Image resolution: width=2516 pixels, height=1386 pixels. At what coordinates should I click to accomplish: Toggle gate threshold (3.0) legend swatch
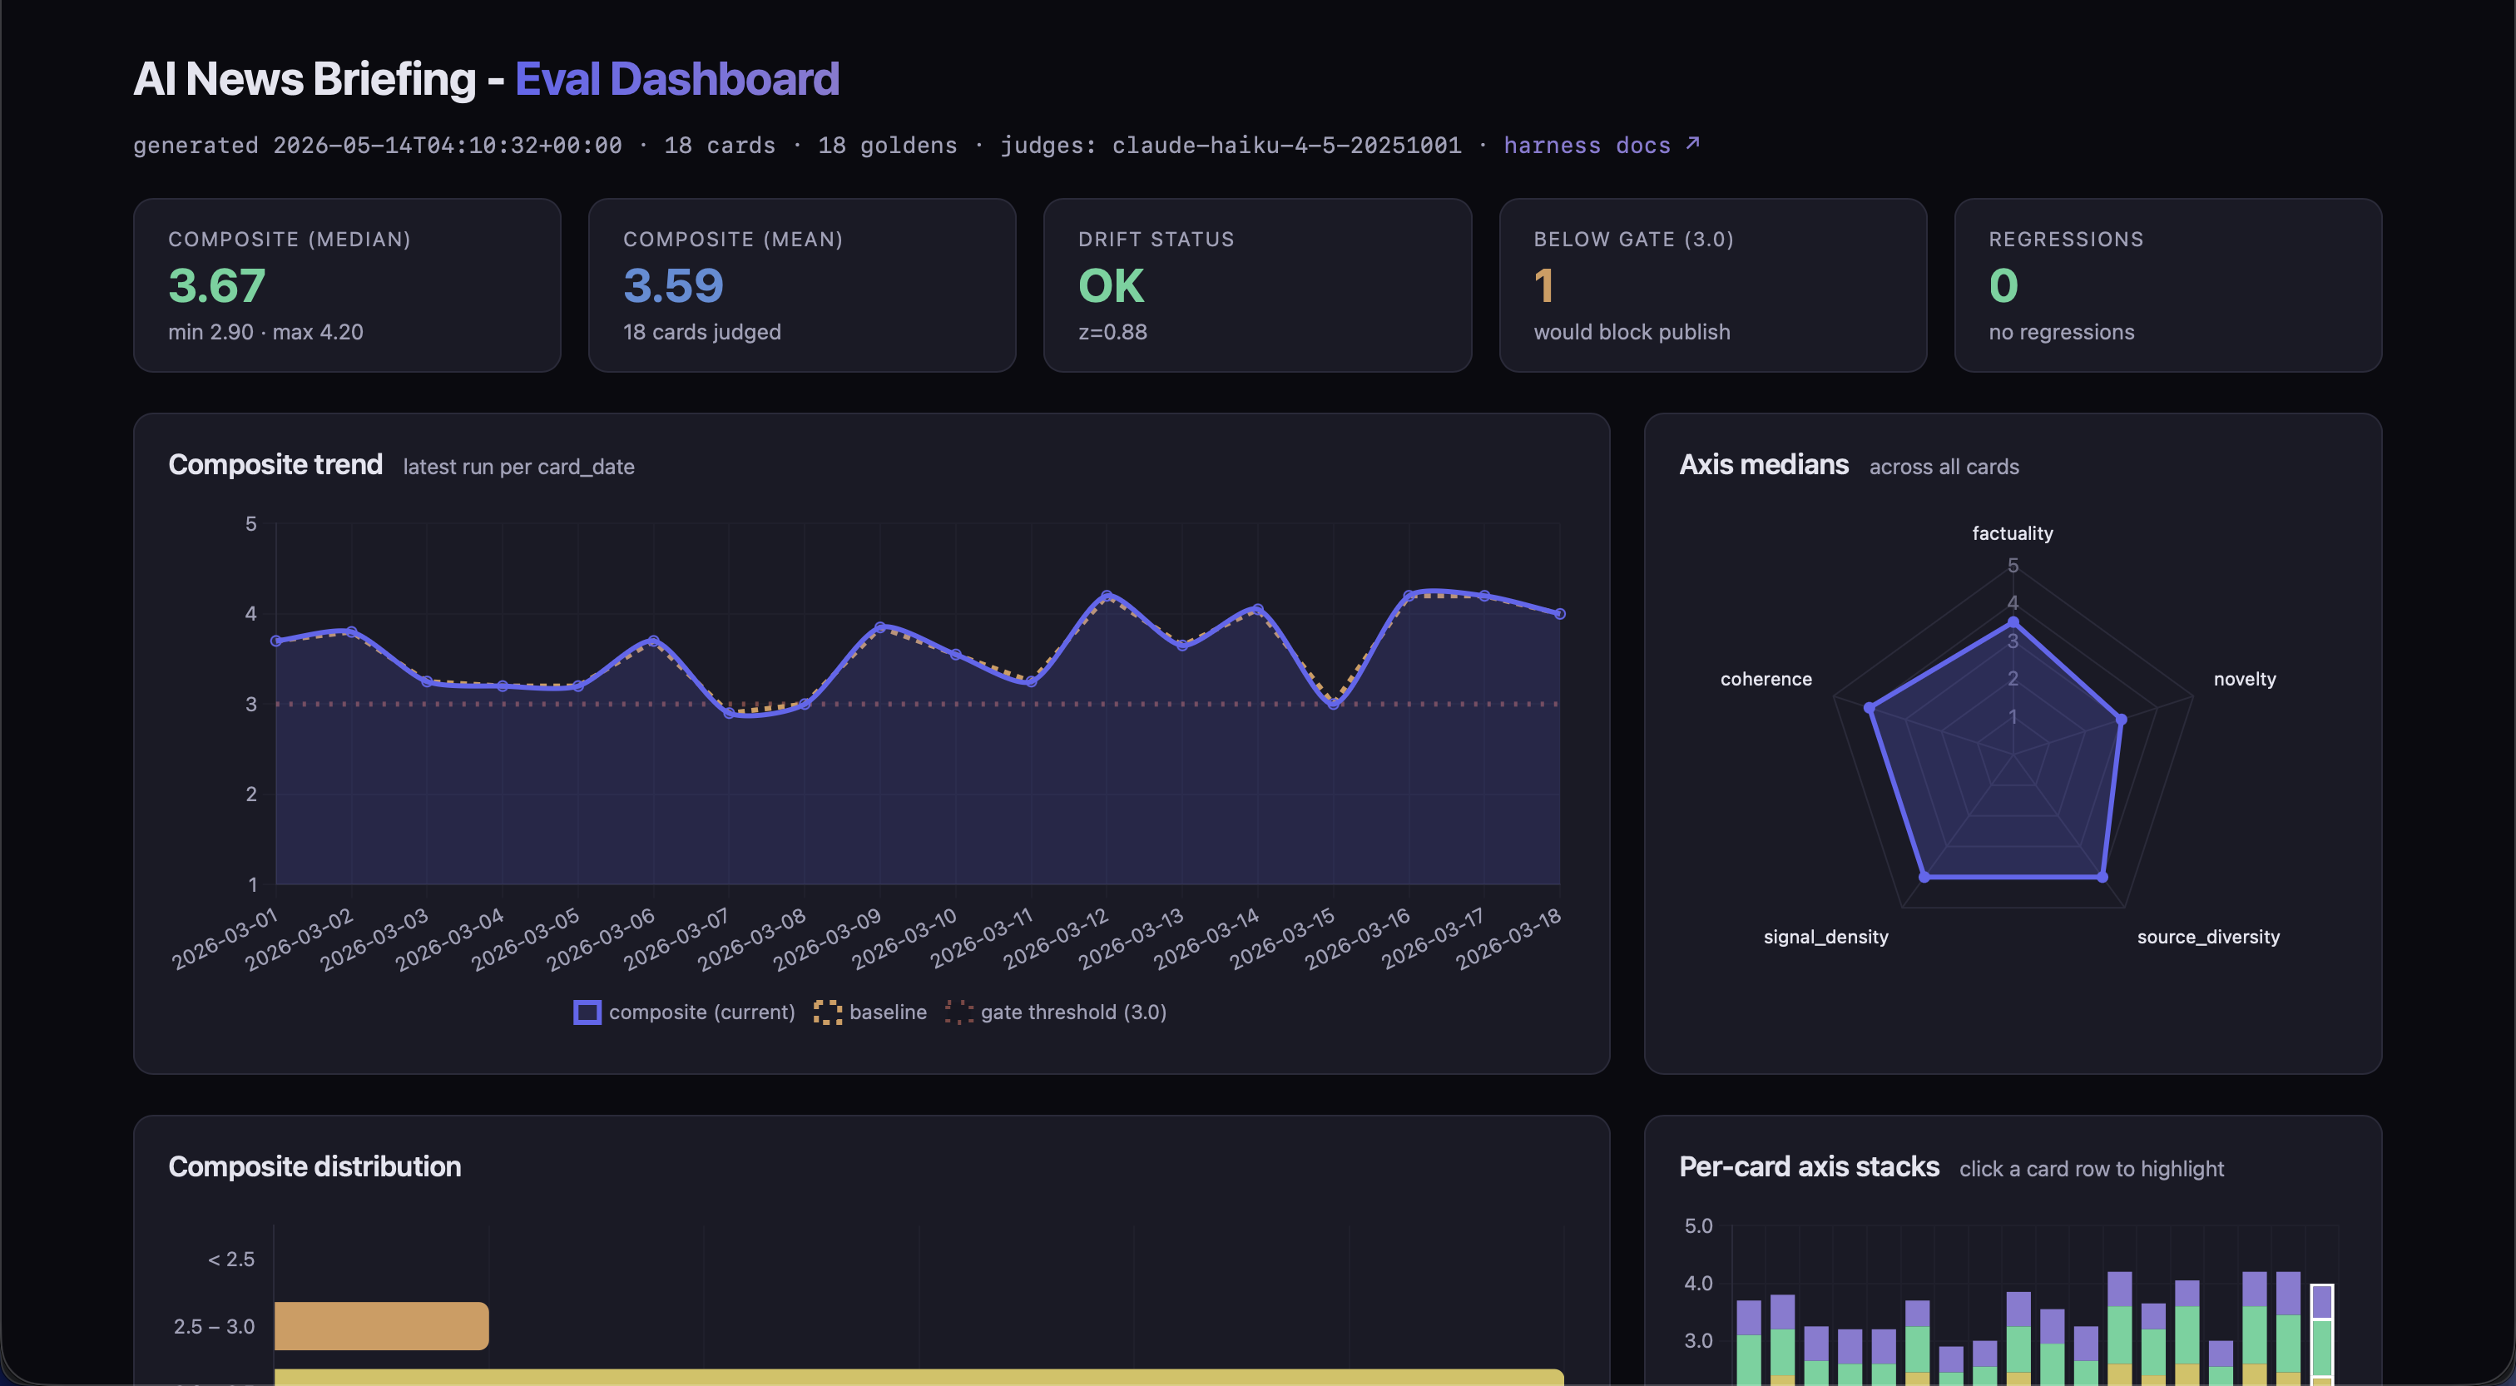(959, 1012)
